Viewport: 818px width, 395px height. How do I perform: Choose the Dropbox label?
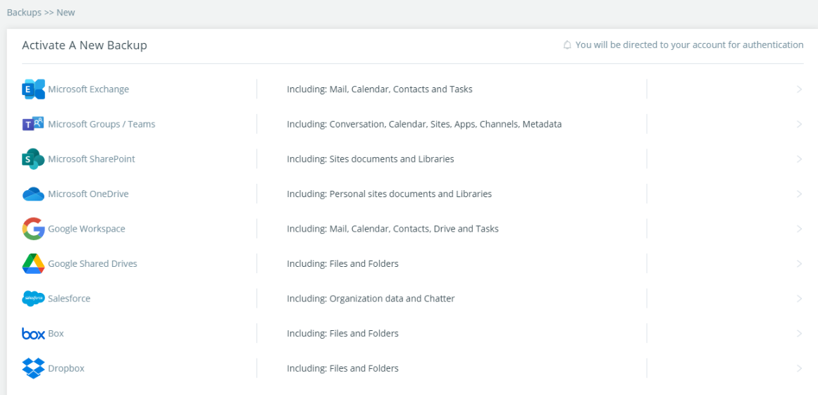(x=66, y=368)
